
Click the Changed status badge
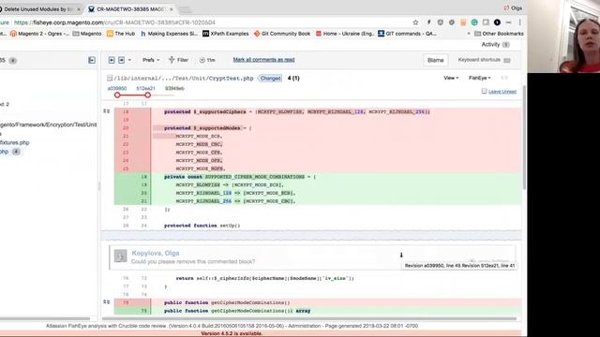(270, 78)
